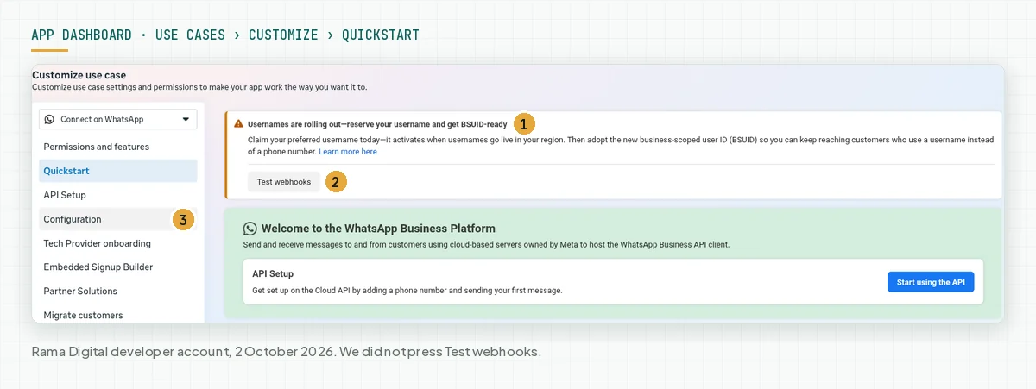Click the Test webhooks button
This screenshot has width=1036, height=389.
tap(284, 182)
